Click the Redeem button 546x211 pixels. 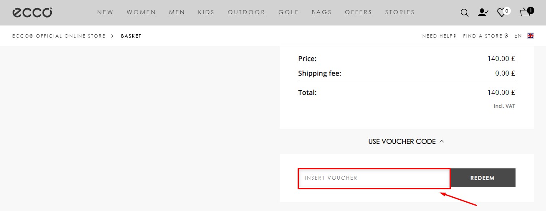point(483,178)
